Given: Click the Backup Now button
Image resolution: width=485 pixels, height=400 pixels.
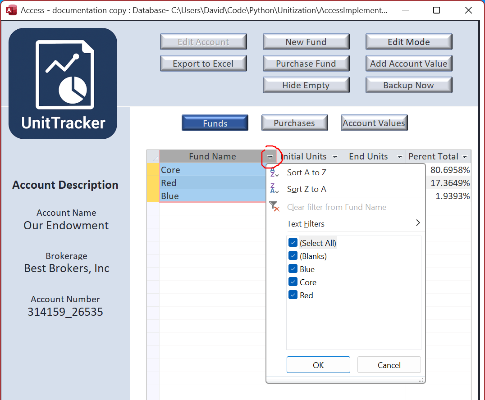Looking at the screenshot, I should (409, 85).
